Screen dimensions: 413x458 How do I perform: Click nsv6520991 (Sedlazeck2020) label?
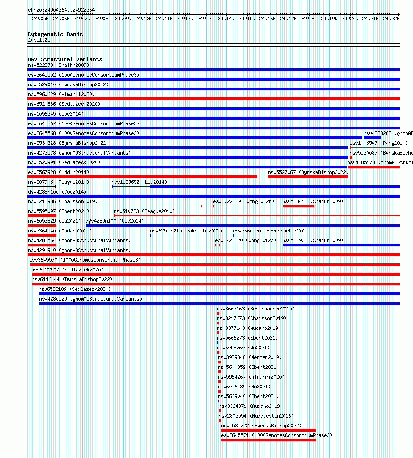(64, 162)
